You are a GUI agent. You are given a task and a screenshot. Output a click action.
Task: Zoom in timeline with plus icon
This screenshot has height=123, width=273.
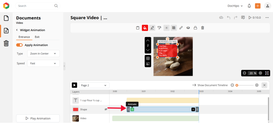(257, 85)
